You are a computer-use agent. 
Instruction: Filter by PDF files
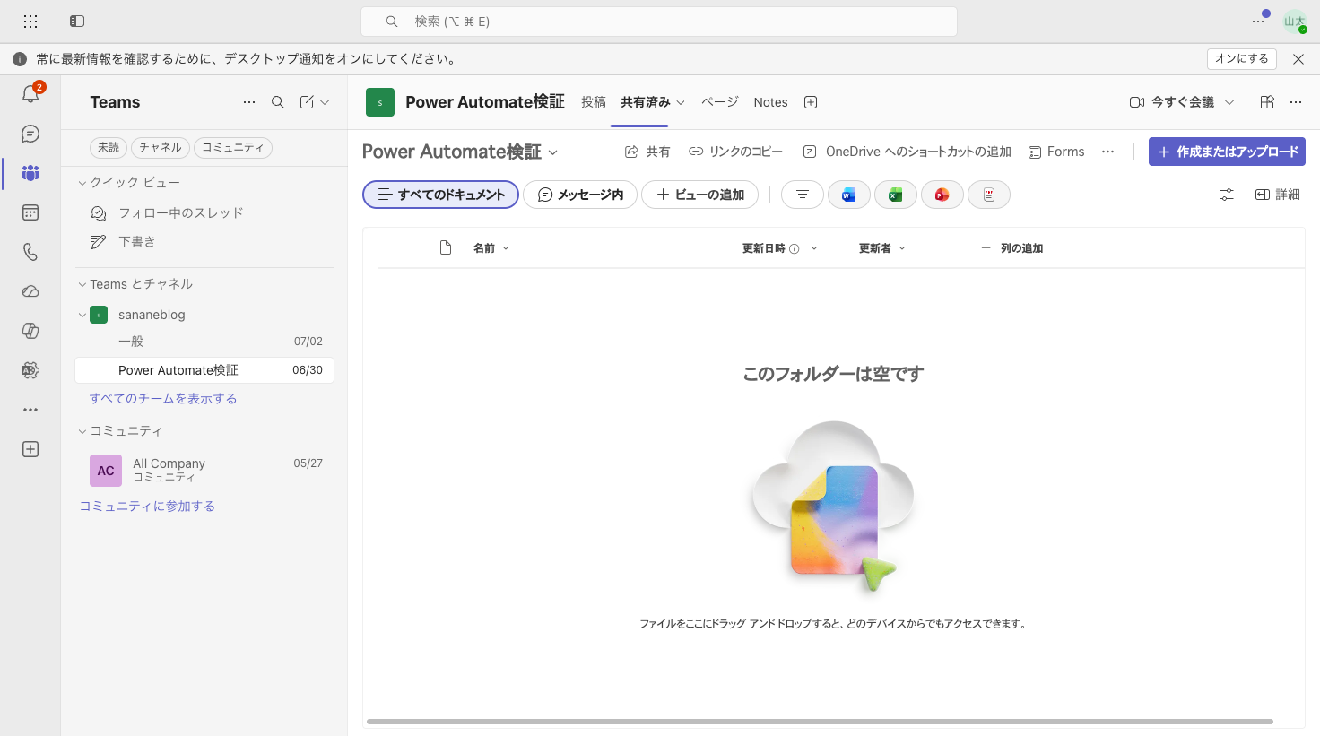coord(989,195)
